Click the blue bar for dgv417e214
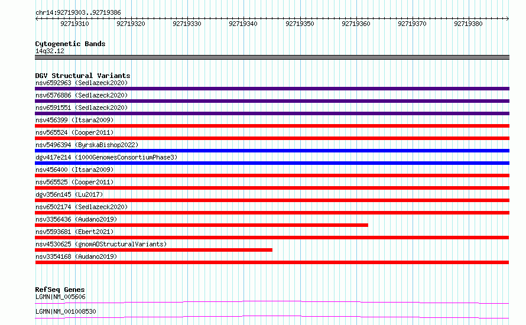The image size is (526, 325). pos(272,163)
